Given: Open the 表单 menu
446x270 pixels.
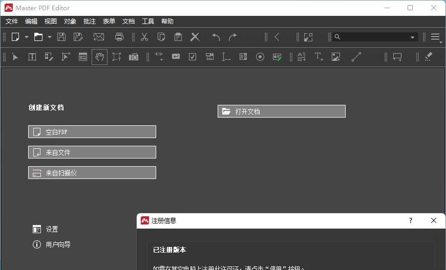Looking at the screenshot, I should pos(109,21).
